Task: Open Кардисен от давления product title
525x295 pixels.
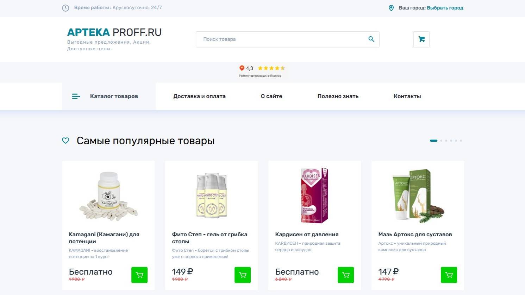Action: coord(307,235)
